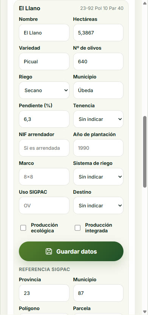
Task: Click the Hectáreas field with 5,3867
Action: pos(99,33)
